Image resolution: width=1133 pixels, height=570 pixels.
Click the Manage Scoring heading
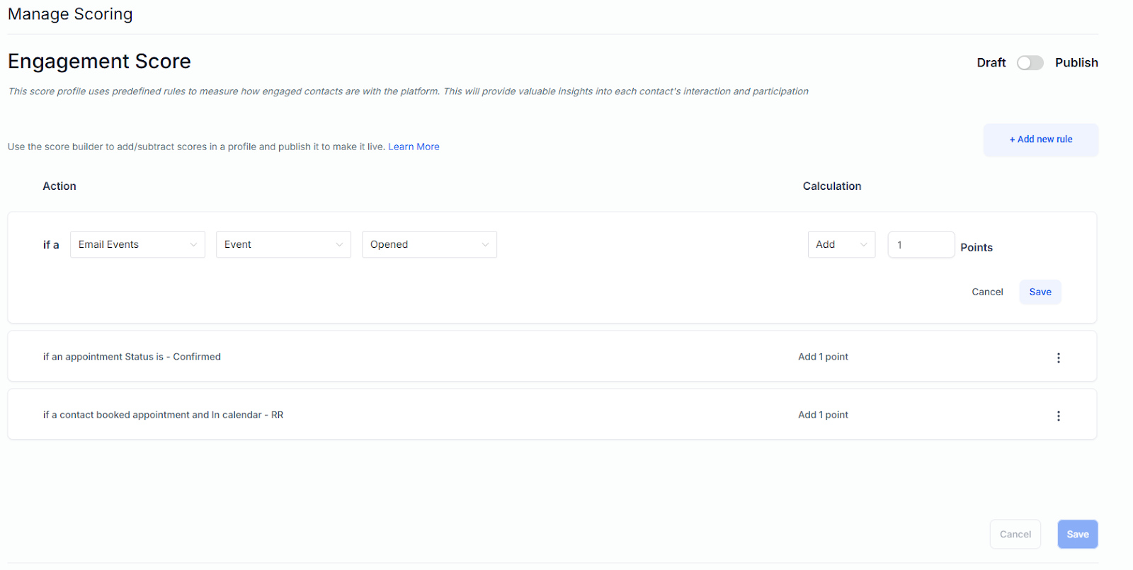tap(70, 14)
